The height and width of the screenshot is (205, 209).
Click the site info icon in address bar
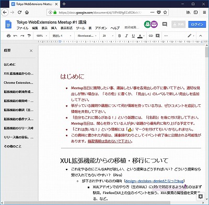50,13
